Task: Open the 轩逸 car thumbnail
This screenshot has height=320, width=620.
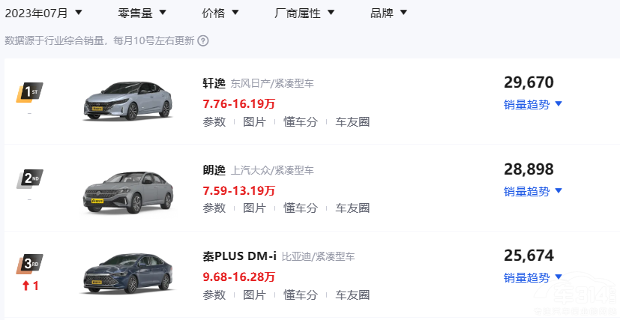Action: (x=127, y=101)
